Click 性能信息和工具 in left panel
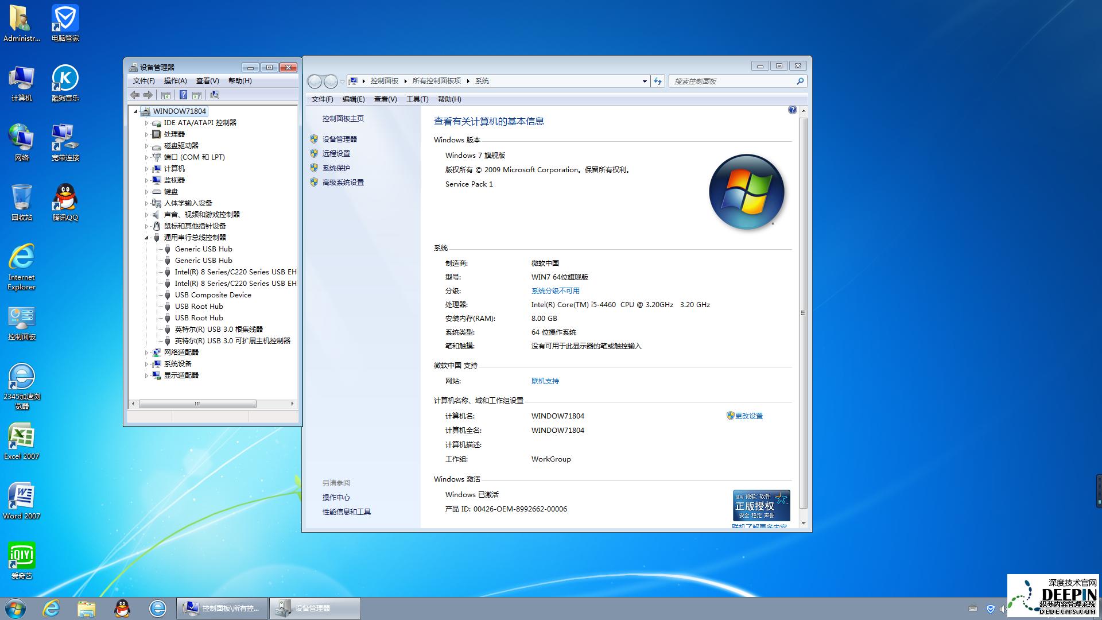The width and height of the screenshot is (1102, 620). (x=347, y=510)
